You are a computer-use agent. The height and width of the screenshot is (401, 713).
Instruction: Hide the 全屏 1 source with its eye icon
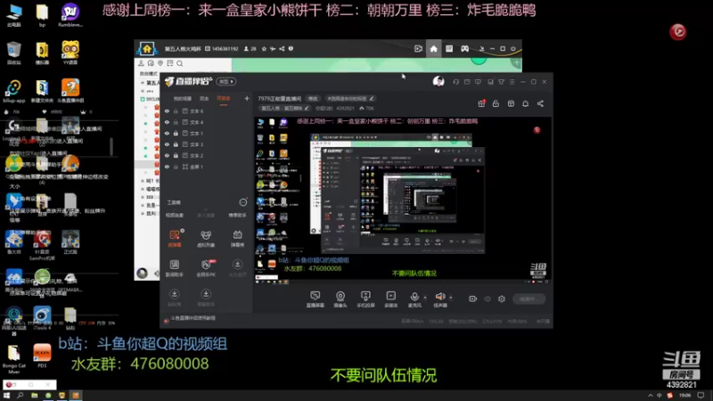click(167, 167)
